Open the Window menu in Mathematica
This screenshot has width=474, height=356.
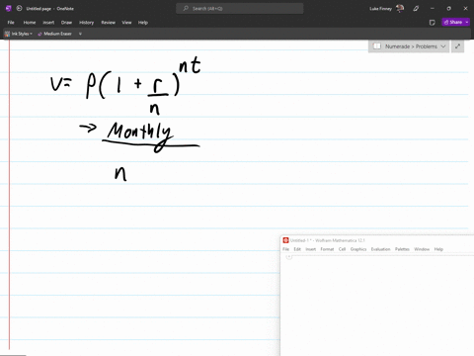point(422,249)
